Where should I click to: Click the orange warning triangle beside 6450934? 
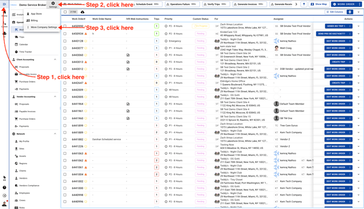point(86,34)
